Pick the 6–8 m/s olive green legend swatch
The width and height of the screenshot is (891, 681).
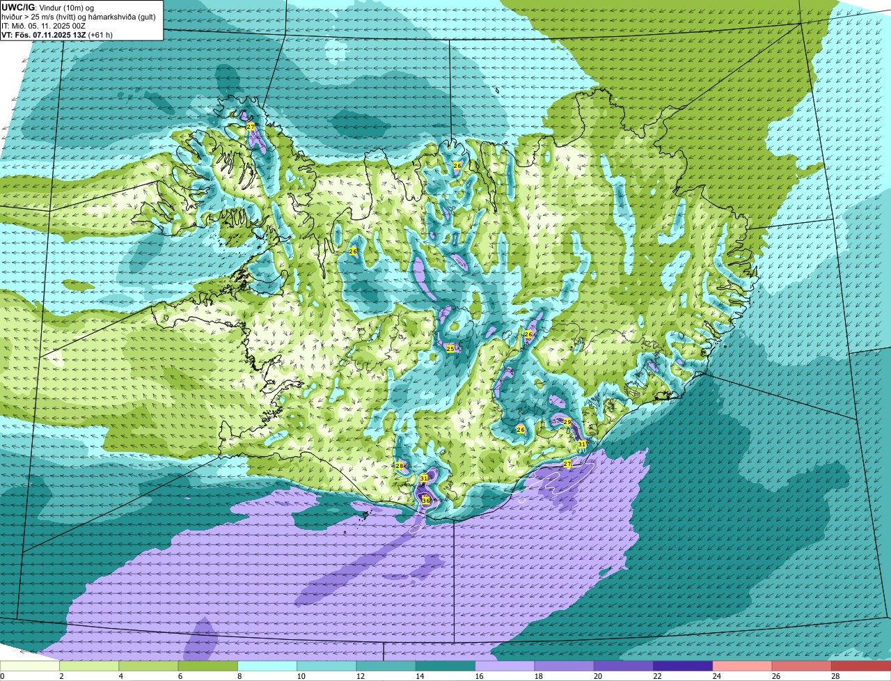point(208,666)
